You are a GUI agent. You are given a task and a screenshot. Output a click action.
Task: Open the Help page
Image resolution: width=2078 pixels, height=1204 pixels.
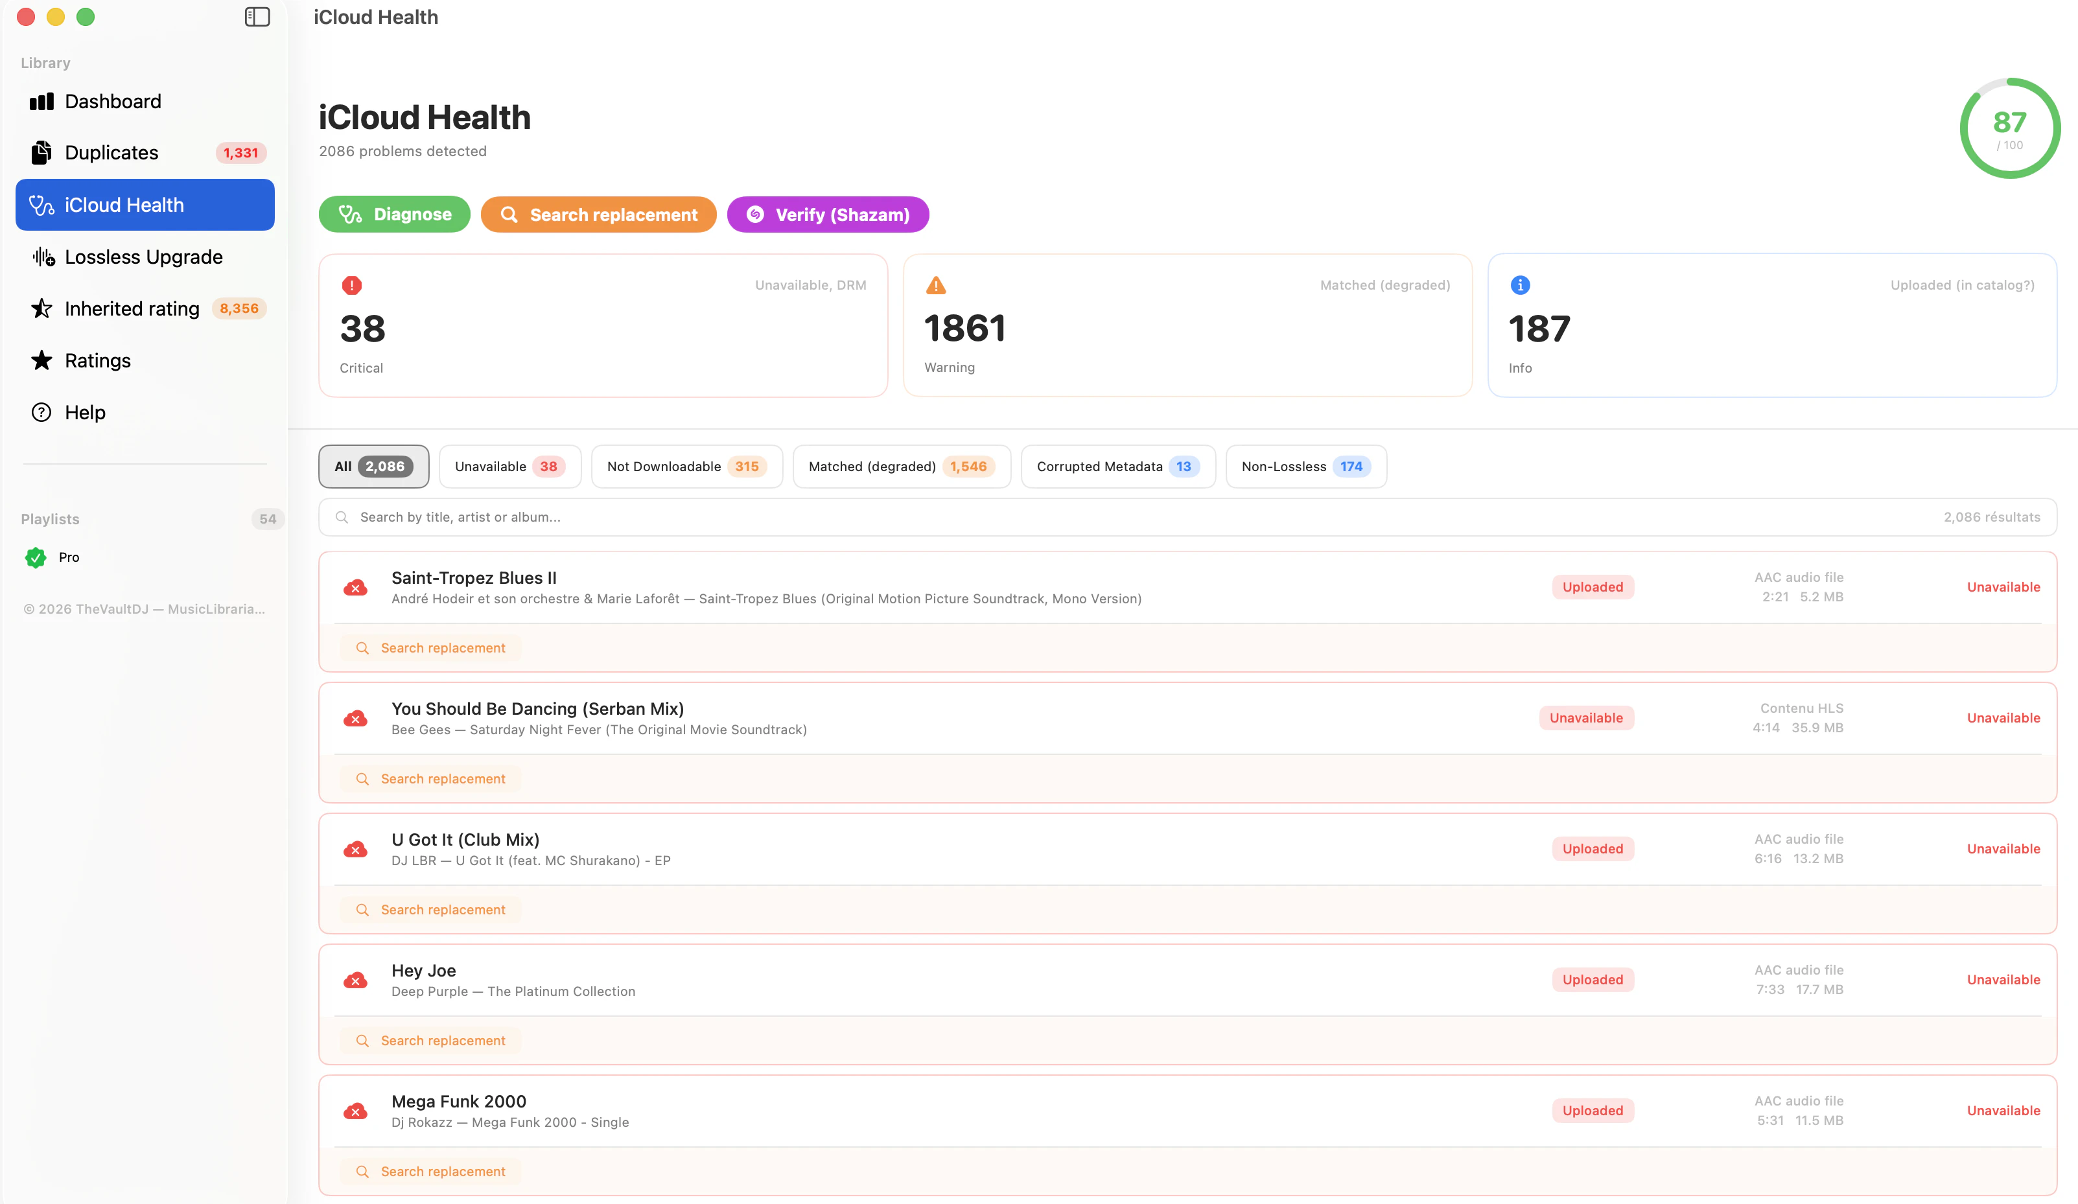85,412
